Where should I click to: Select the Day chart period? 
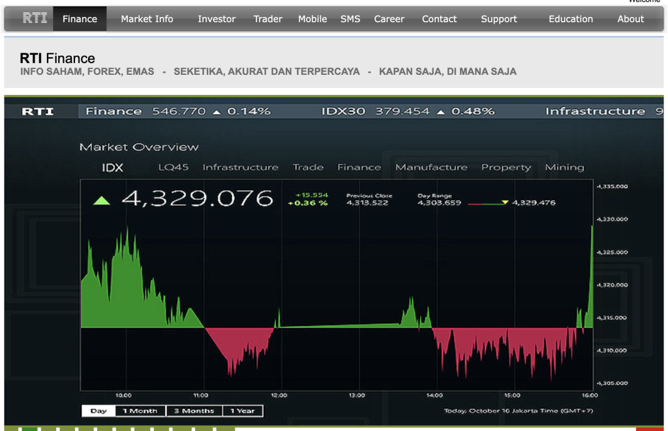coord(99,411)
